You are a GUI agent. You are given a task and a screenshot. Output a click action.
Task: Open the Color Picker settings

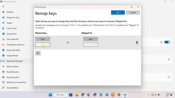pyautogui.click(x=11, y=28)
